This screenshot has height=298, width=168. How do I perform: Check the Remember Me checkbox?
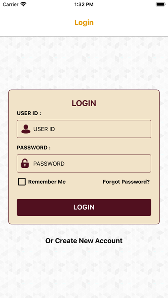click(x=22, y=182)
